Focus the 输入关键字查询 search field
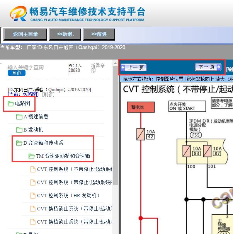The width and height of the screenshot is (233, 234). pos(26,67)
